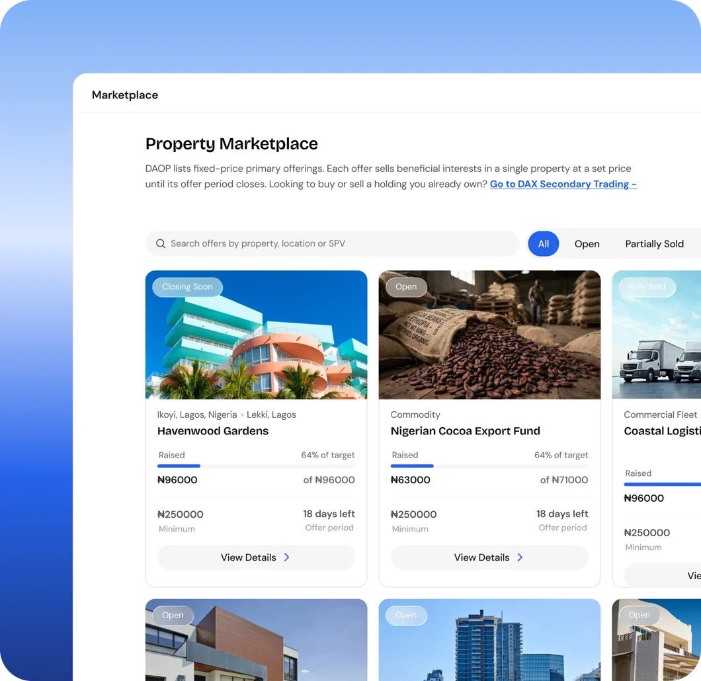Screen dimensions: 701x681
Task: Click ₦250000 minimum on Havenwood Gardens
Action: pyautogui.click(x=180, y=514)
